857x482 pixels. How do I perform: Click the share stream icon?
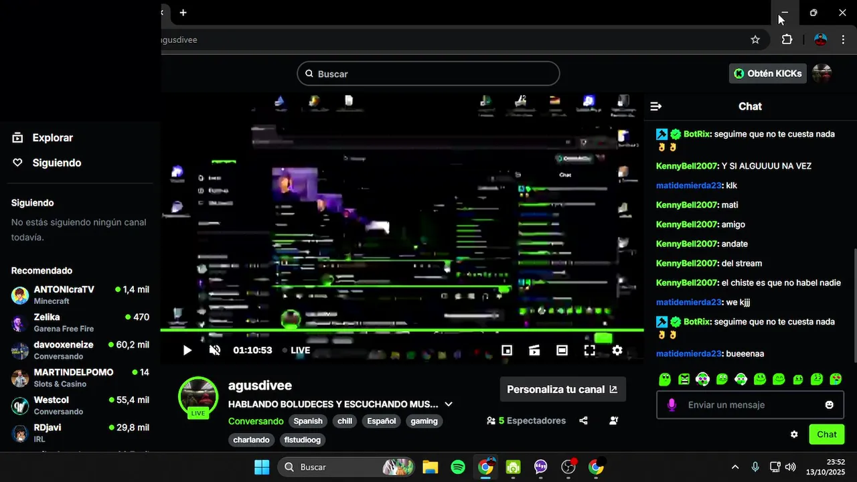(583, 421)
